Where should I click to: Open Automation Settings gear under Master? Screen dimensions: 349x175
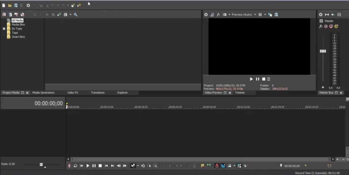pyautogui.click(x=326, y=27)
